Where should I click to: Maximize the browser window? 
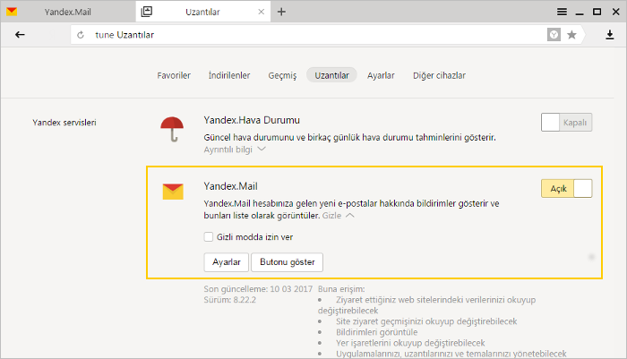click(x=597, y=12)
